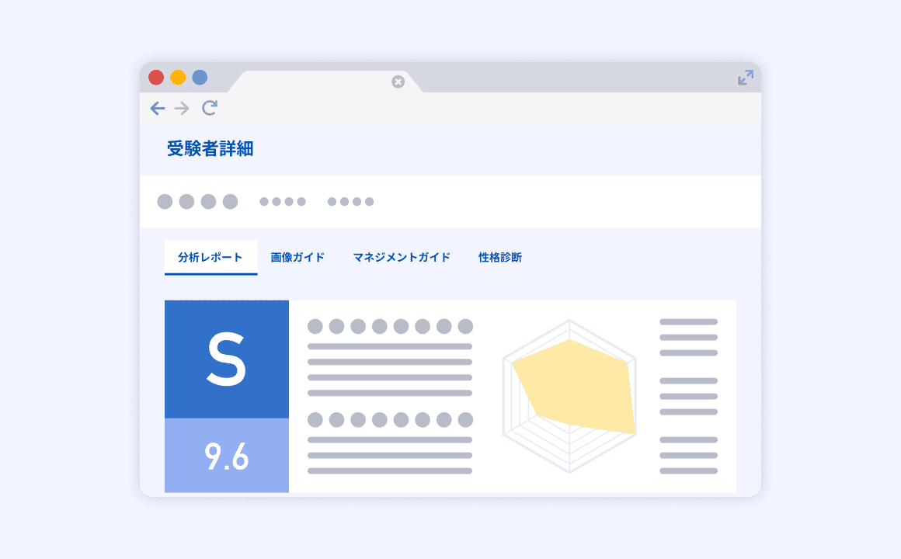Screen dimensions: 901x559
Task: Click the 受験者詳細 page heading
Action: tap(210, 149)
